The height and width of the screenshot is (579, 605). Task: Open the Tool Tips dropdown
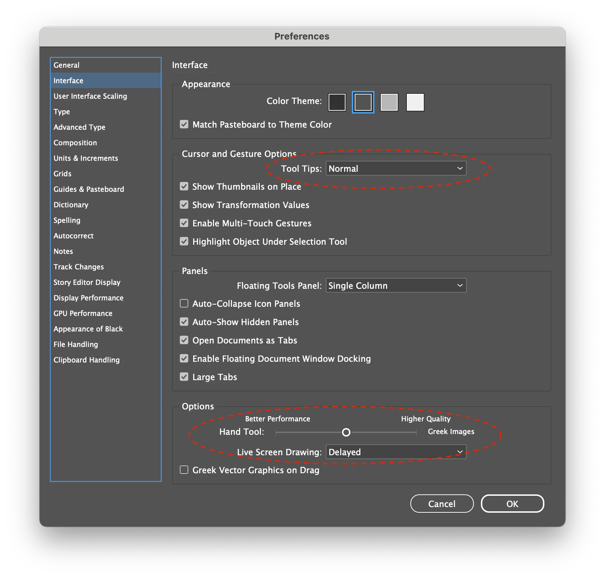[396, 169]
